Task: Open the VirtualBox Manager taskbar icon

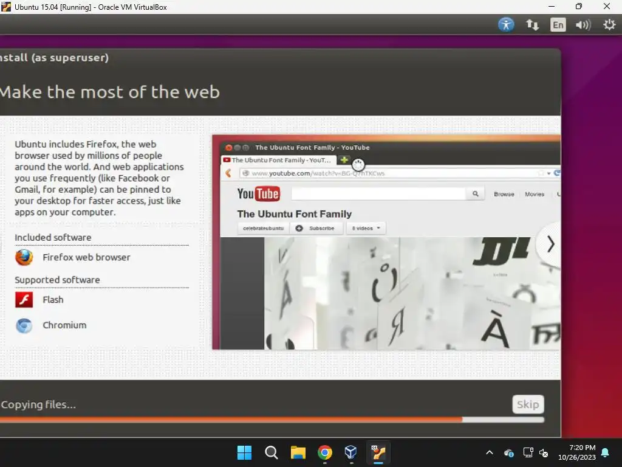Action: (x=351, y=452)
